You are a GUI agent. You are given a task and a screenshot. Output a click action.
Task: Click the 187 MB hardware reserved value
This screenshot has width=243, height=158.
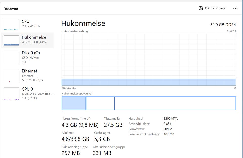click(169, 134)
